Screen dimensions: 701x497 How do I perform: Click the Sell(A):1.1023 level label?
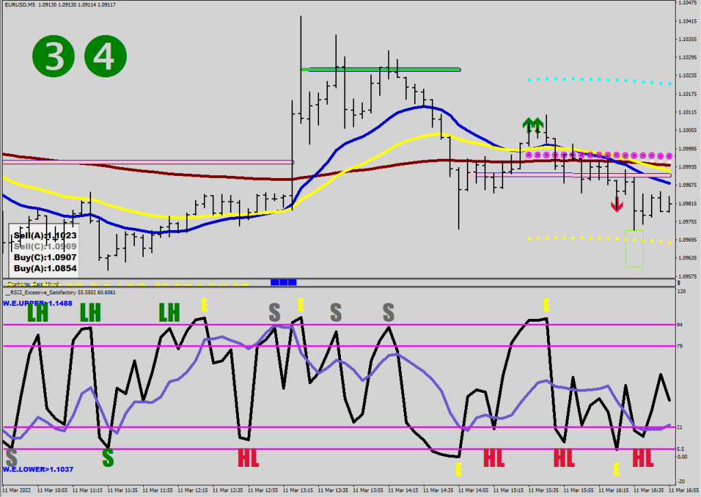(x=44, y=235)
